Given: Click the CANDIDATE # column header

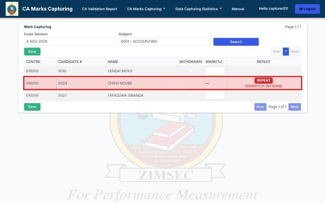Looking at the screenshot, I should (x=70, y=62).
